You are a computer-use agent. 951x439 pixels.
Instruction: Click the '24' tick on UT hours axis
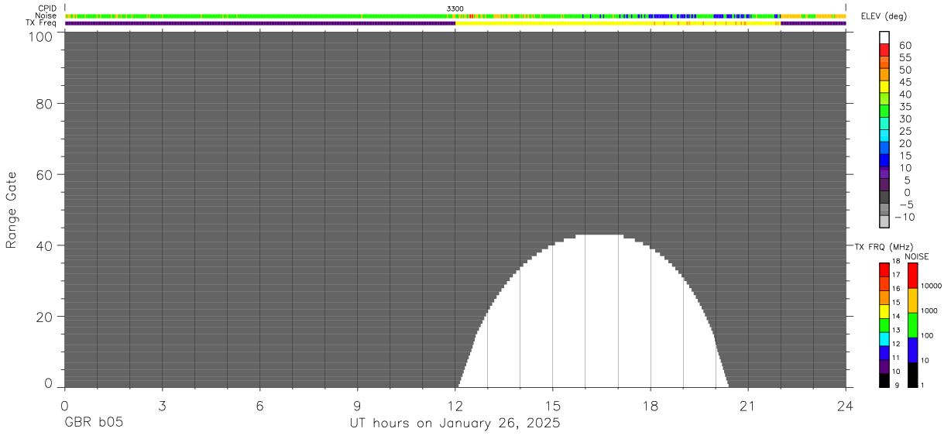(846, 406)
